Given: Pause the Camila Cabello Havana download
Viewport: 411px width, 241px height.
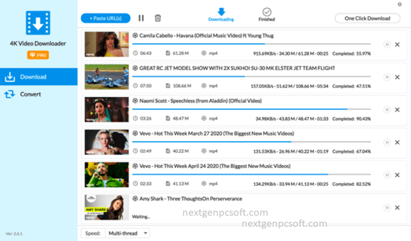Looking at the screenshot, I should click(x=387, y=45).
